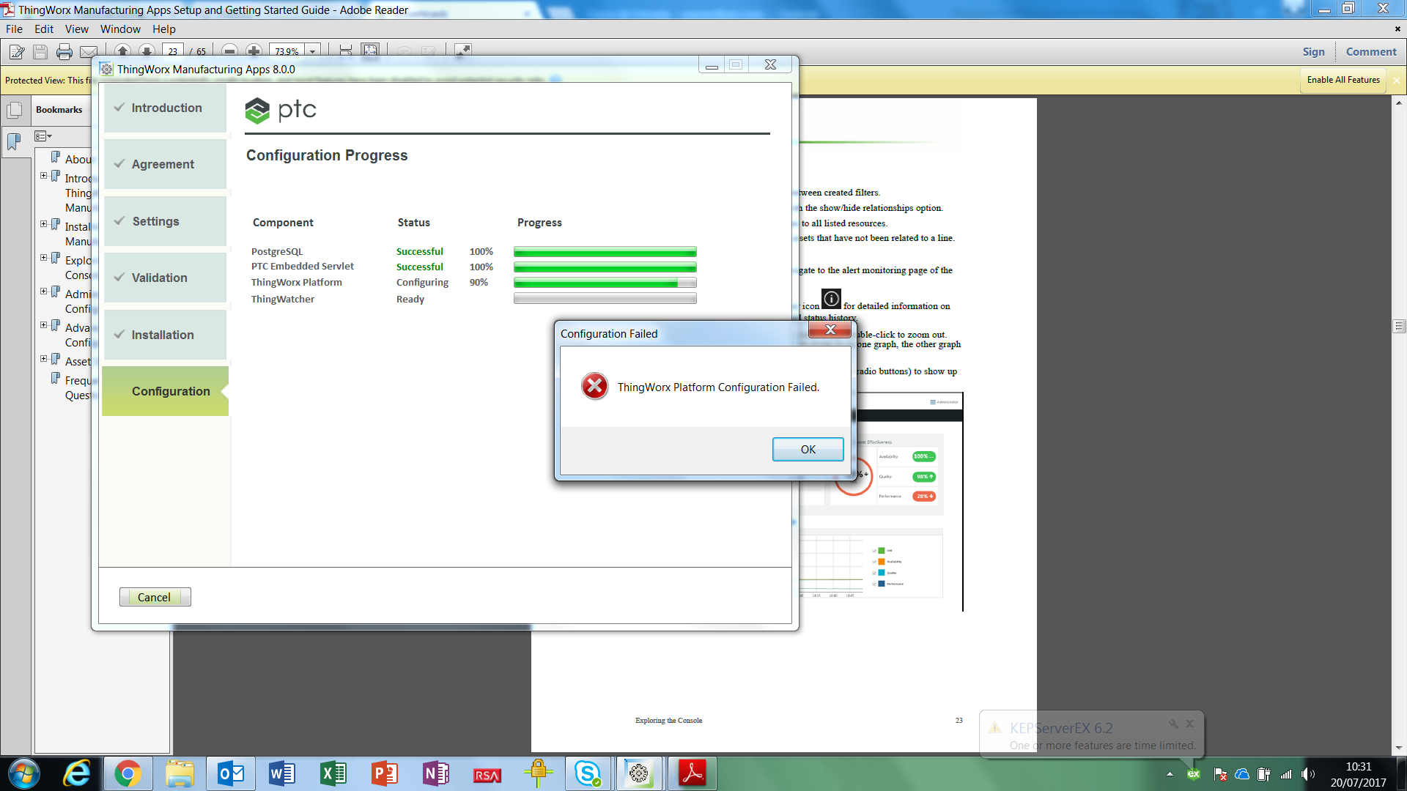Open the View menu in Adobe Reader
This screenshot has height=791, width=1407.
(76, 29)
